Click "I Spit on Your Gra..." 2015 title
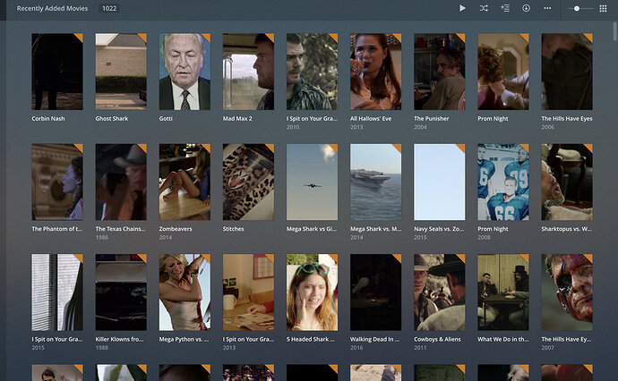 coord(57,339)
